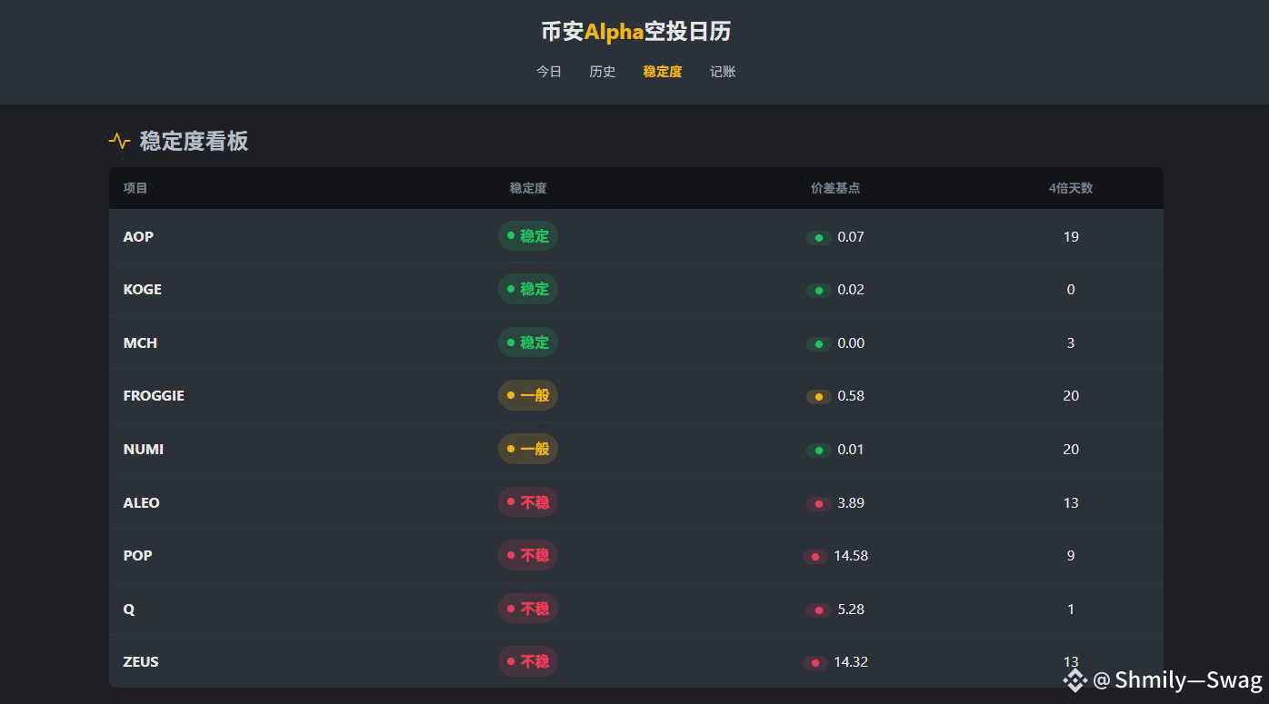Click green price-gap indicator in NUMI row
This screenshot has width=1269, height=704.
click(819, 451)
